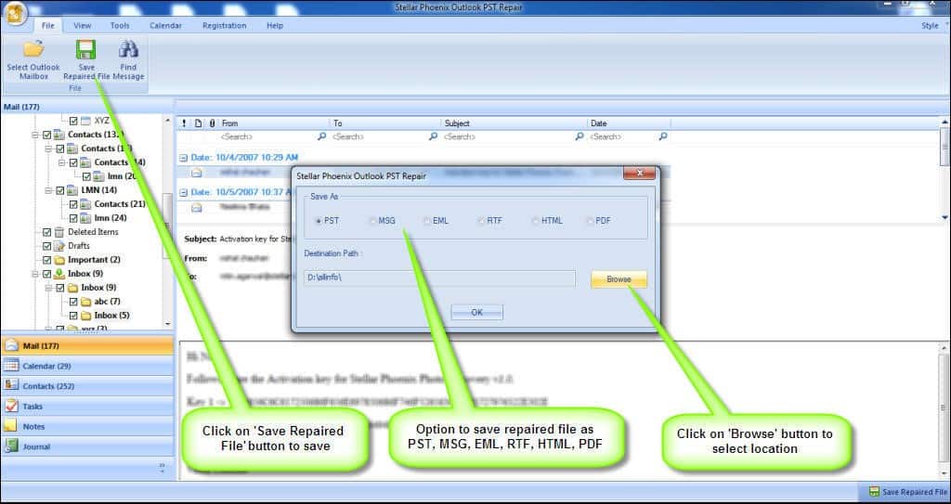Choose the EML save format

pos(427,221)
